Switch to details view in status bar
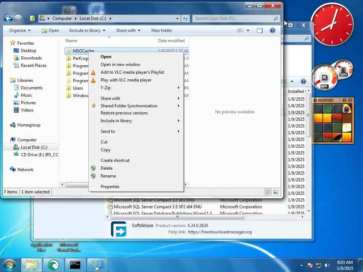The width and height of the screenshot is (363, 272). [268, 192]
